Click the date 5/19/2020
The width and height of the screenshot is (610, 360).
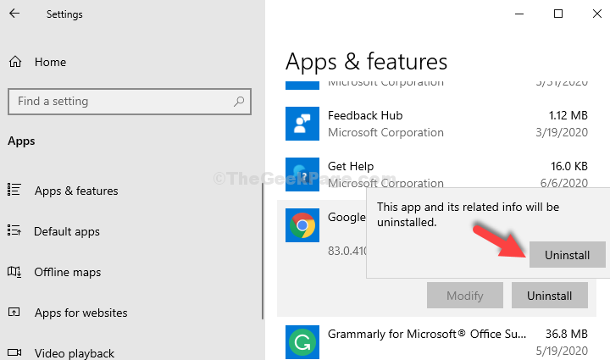[x=562, y=351]
